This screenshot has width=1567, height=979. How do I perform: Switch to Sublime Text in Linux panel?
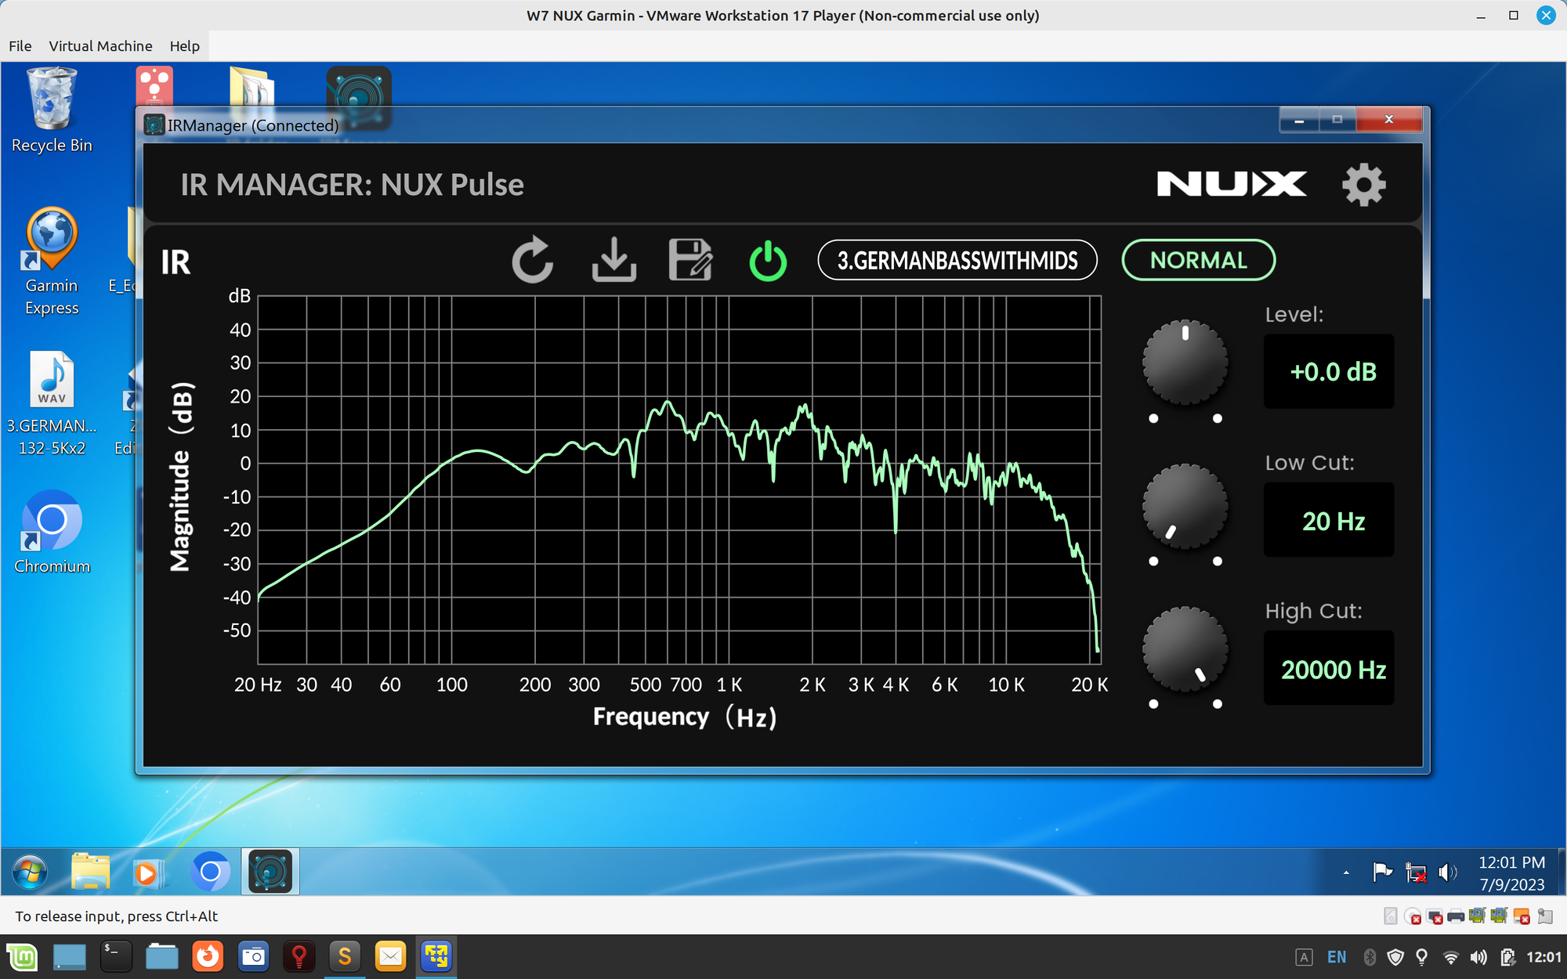click(x=345, y=956)
